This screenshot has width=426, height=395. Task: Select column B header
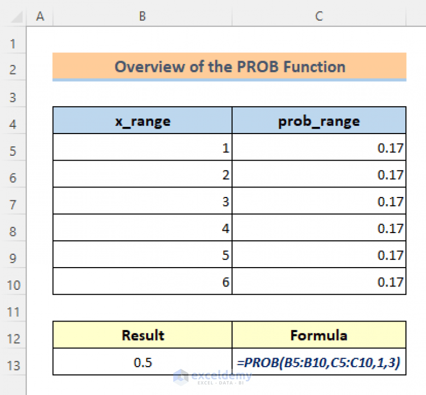coord(142,16)
